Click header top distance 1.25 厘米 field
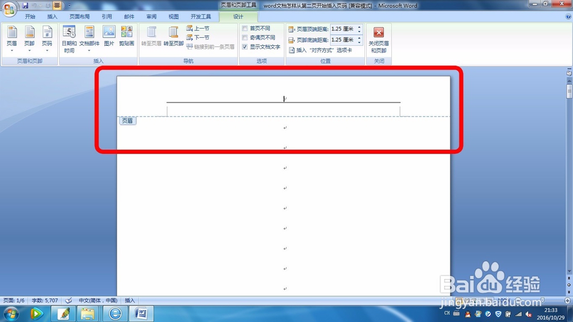Screen dimensions: 573x322 coord(343,29)
